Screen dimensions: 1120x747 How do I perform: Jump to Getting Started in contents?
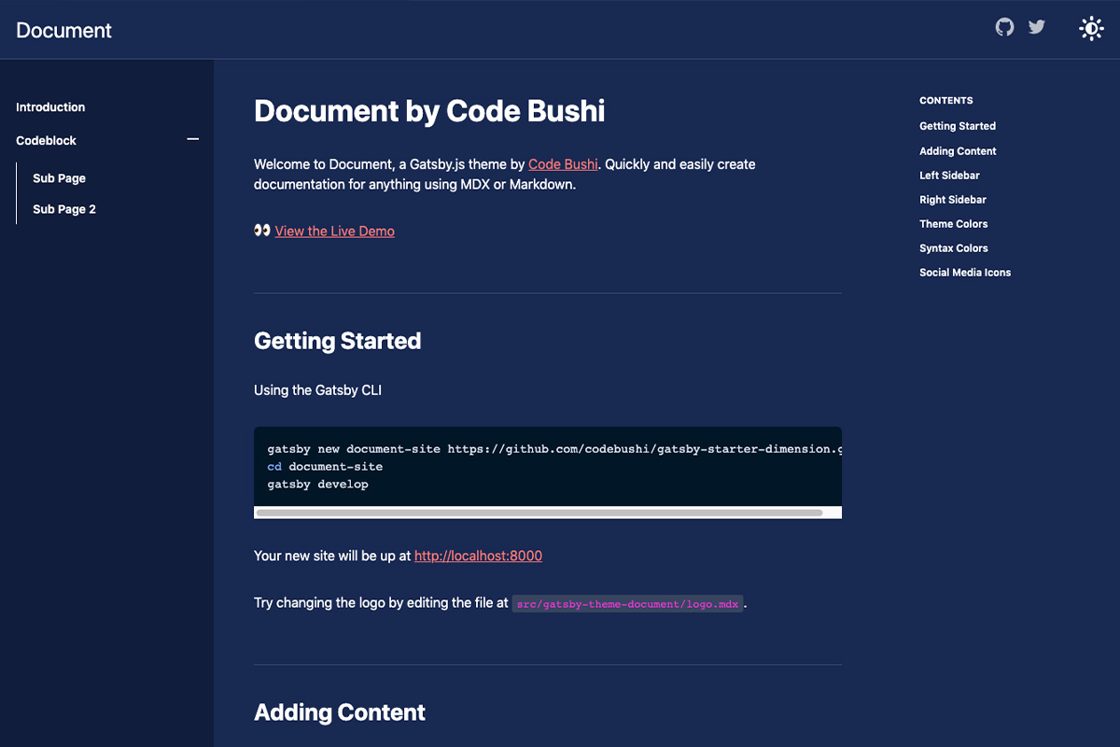958,126
